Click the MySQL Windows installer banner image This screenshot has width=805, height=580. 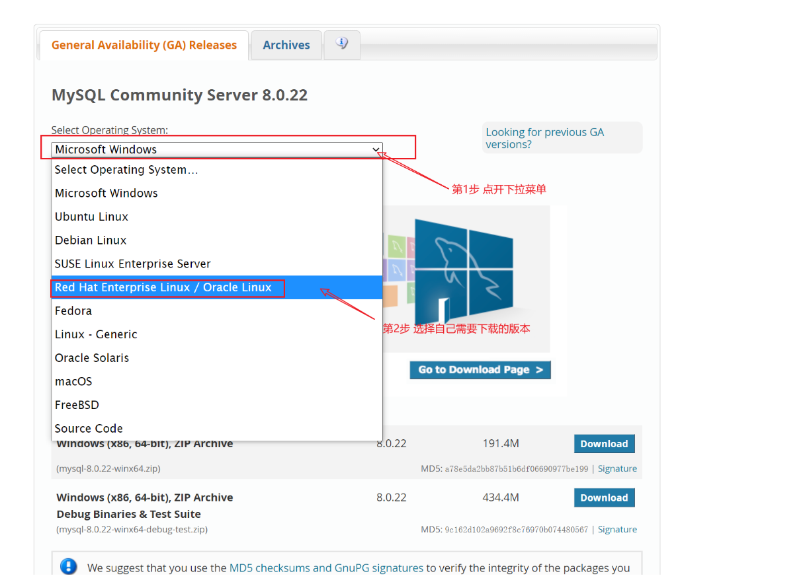(466, 279)
